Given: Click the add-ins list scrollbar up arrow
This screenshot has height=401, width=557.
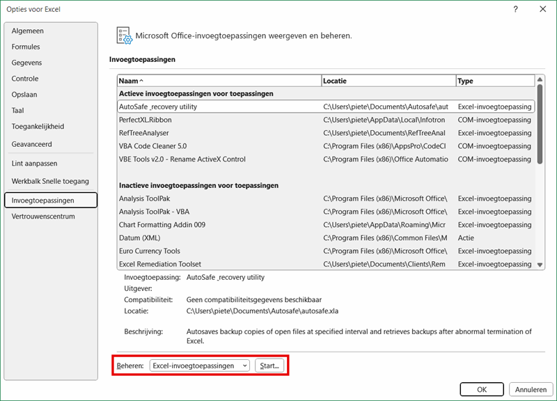Looking at the screenshot, I should point(540,79).
